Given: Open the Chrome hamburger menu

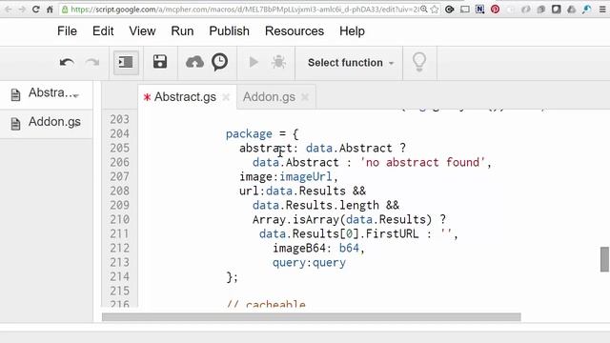Looking at the screenshot, I should pos(602,10).
